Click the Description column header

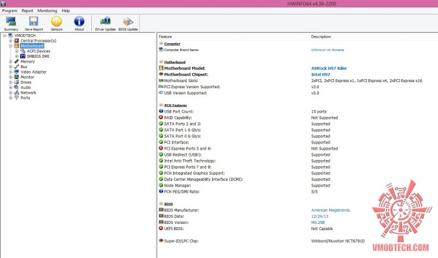321,37
